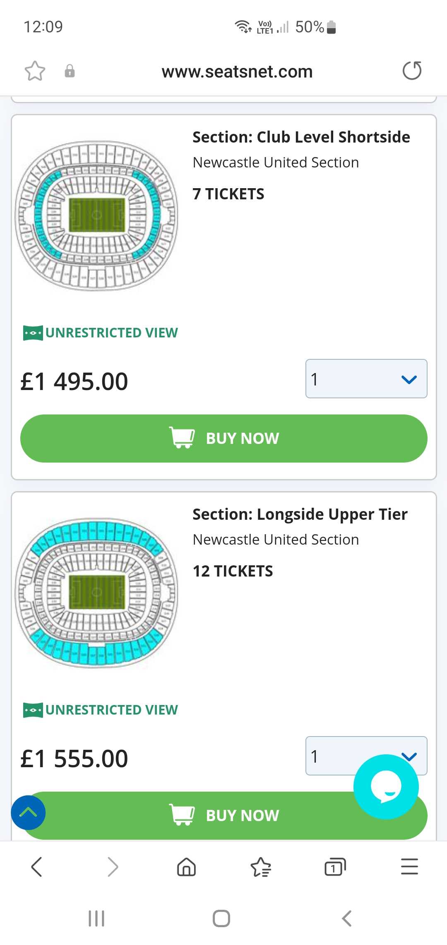Open the browser hamburger menu

click(x=409, y=867)
